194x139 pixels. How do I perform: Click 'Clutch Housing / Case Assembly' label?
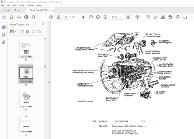pos(84,72)
